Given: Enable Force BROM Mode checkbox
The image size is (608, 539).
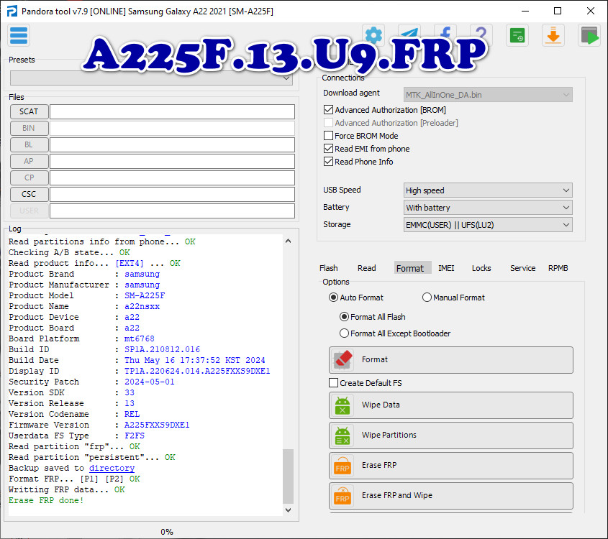Looking at the screenshot, I should click(x=328, y=136).
